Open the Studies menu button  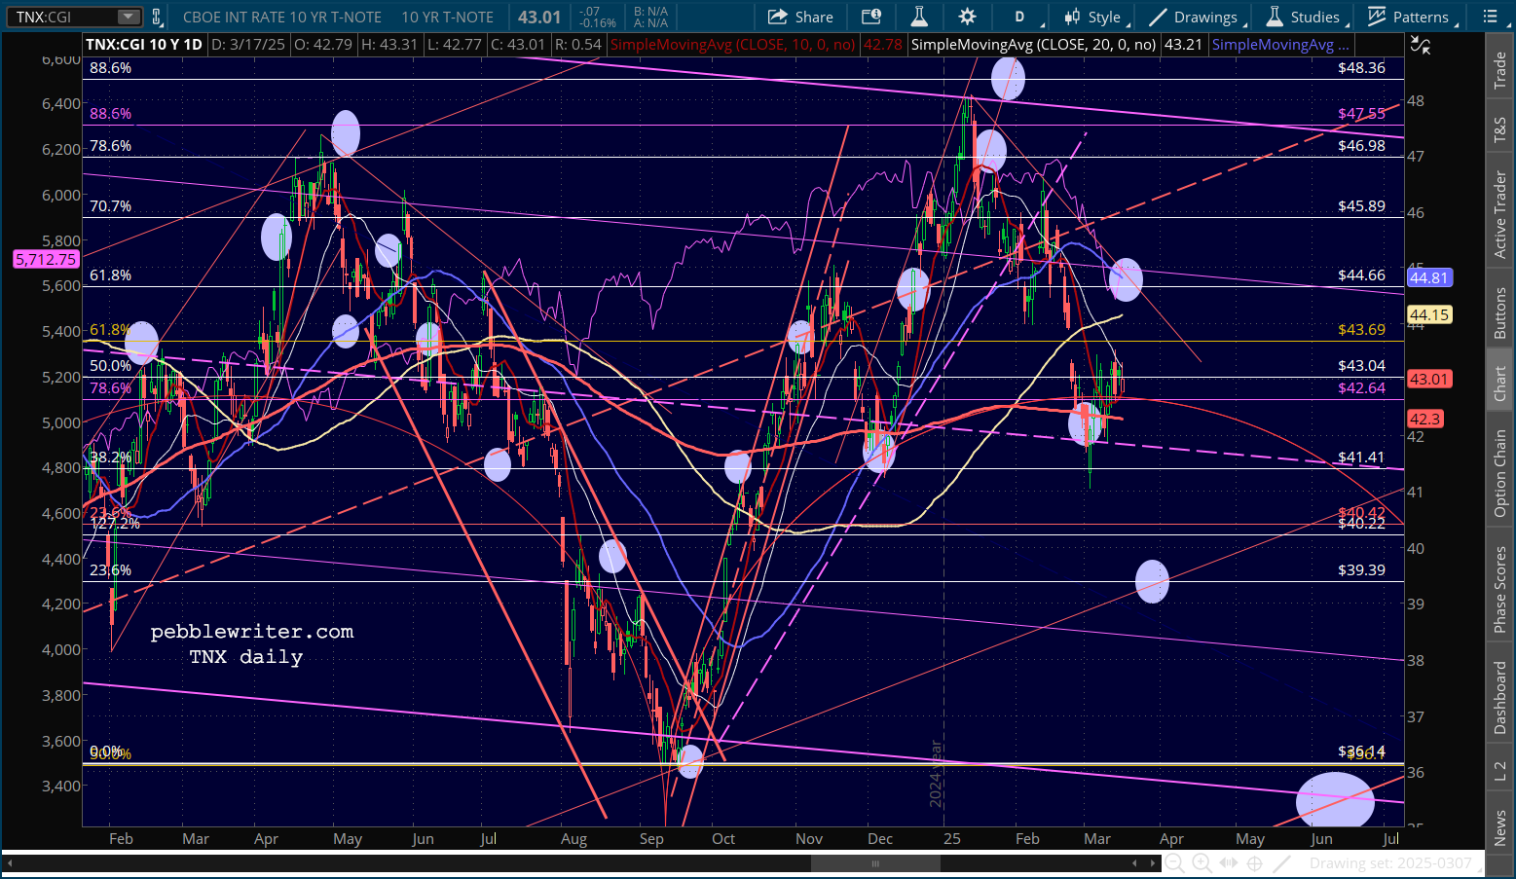click(x=1303, y=17)
